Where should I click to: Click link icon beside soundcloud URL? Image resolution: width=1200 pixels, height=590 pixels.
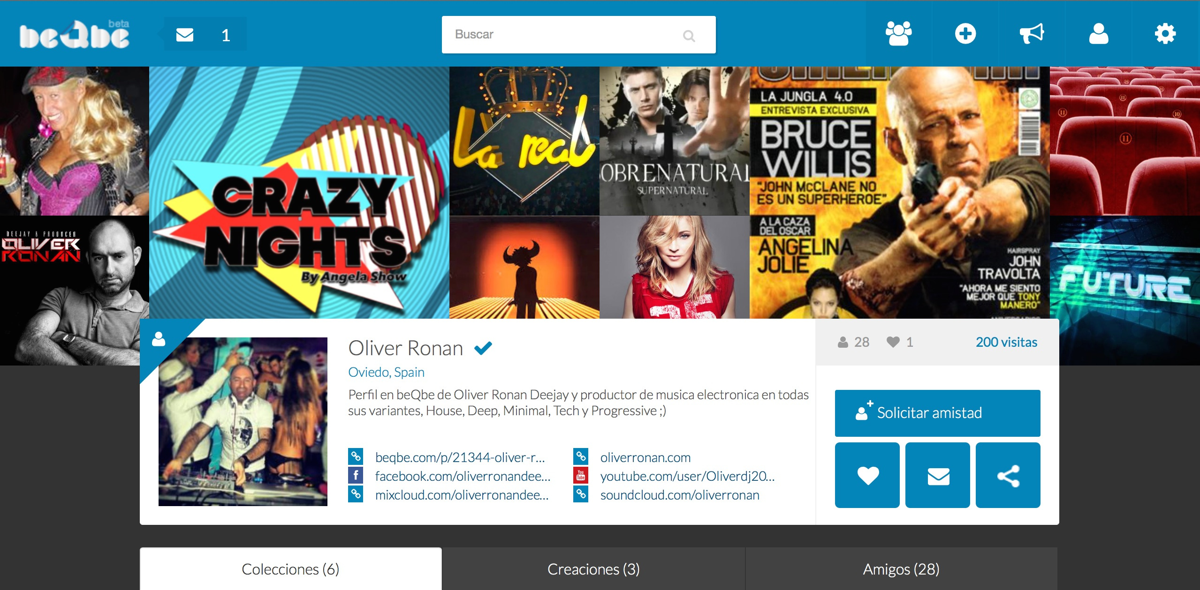coord(581,494)
